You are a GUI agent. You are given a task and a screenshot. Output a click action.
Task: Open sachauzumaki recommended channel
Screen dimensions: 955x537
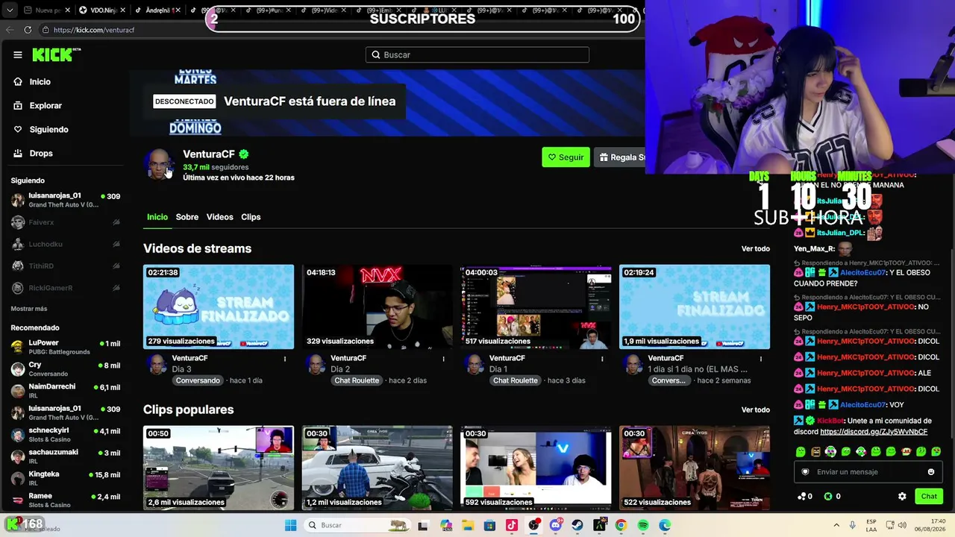point(66,456)
